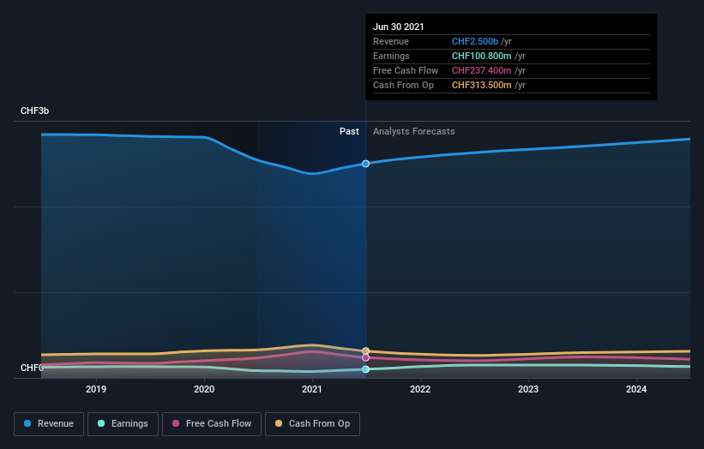Click the CHF237.400m free cash flow value
The image size is (704, 449).
click(x=482, y=70)
